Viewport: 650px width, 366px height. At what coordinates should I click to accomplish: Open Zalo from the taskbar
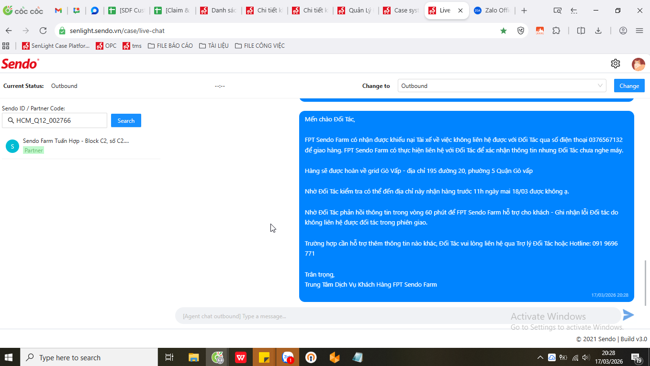pos(288,357)
